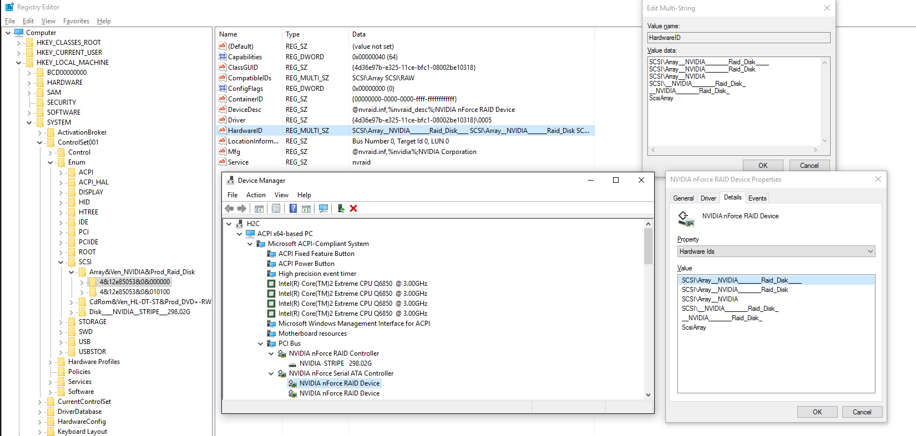Click Device Manager title bar icon
916x436 pixels.
tap(231, 181)
